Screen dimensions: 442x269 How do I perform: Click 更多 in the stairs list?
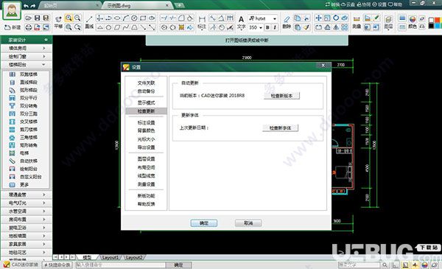coord(25,185)
